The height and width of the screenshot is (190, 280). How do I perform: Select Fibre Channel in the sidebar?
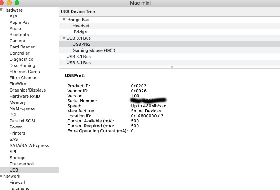click(23, 78)
